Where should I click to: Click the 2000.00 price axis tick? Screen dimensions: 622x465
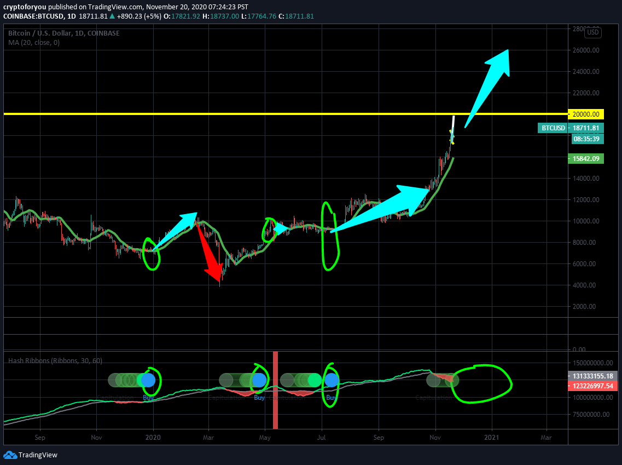coord(584,307)
